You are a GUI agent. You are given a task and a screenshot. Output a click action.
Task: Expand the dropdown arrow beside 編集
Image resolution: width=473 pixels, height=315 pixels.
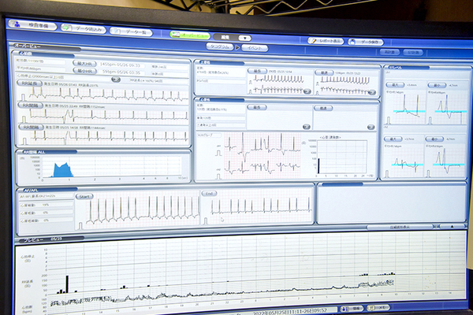(244, 38)
